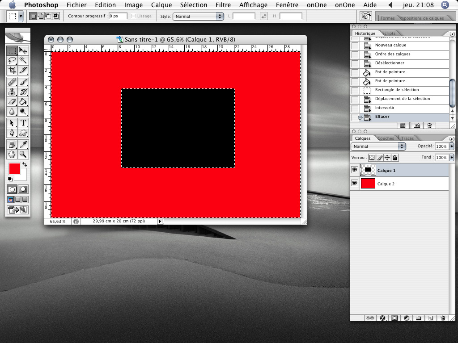Select the Brush tool
Image resolution: width=458 pixels, height=343 pixels.
[x=23, y=82]
